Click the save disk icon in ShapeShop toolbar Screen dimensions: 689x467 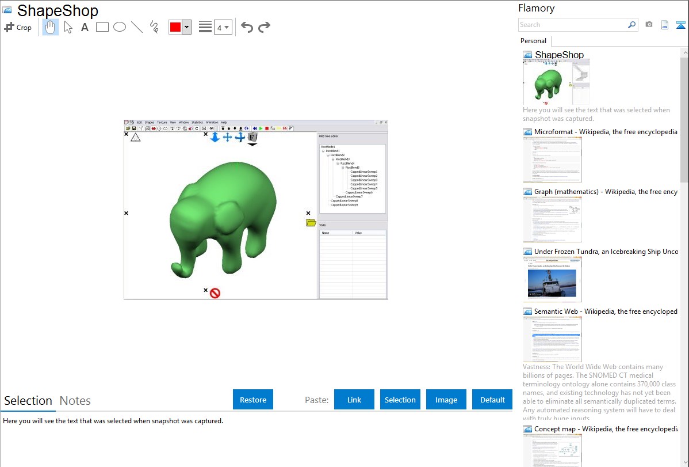click(134, 128)
